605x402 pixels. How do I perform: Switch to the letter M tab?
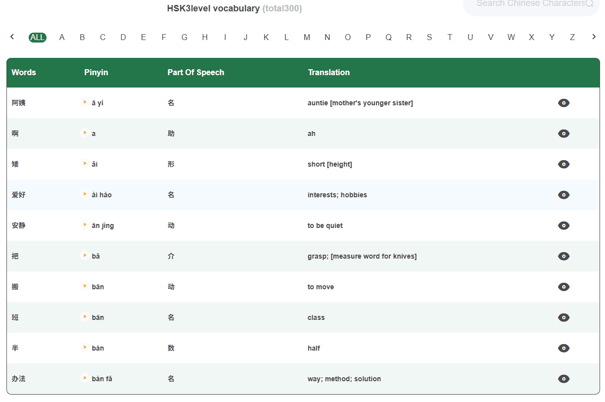click(307, 37)
